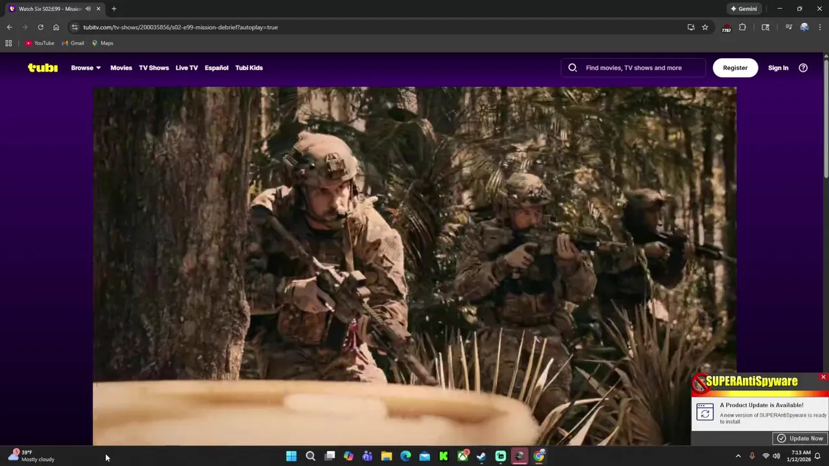Open the notifications bell icon
The height and width of the screenshot is (466, 829).
[x=818, y=456]
